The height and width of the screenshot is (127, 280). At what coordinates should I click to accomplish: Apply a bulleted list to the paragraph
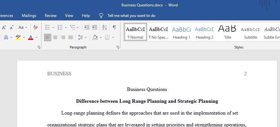point(48,27)
